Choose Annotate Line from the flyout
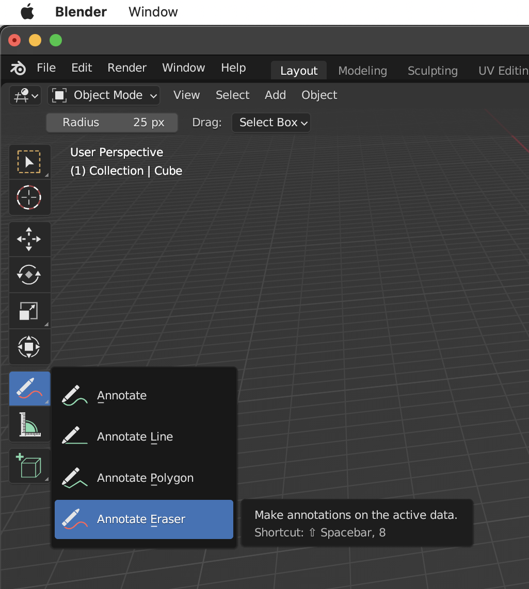 click(143, 437)
